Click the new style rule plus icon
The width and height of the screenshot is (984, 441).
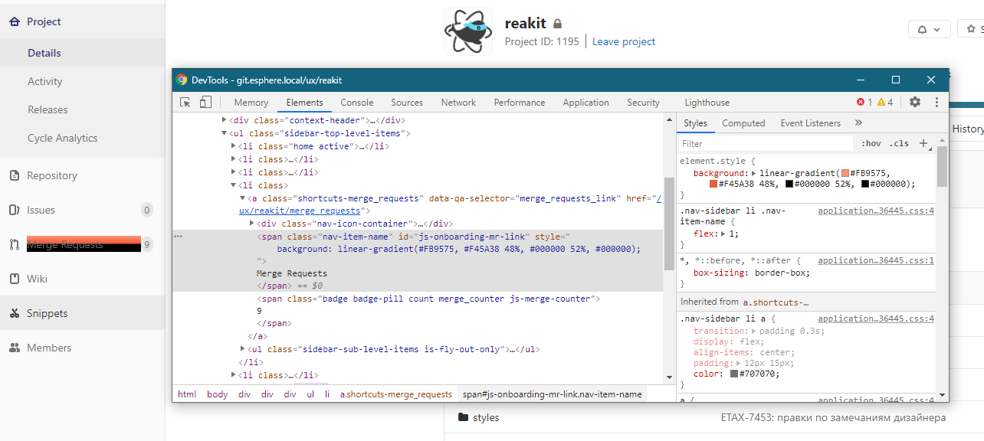923,143
